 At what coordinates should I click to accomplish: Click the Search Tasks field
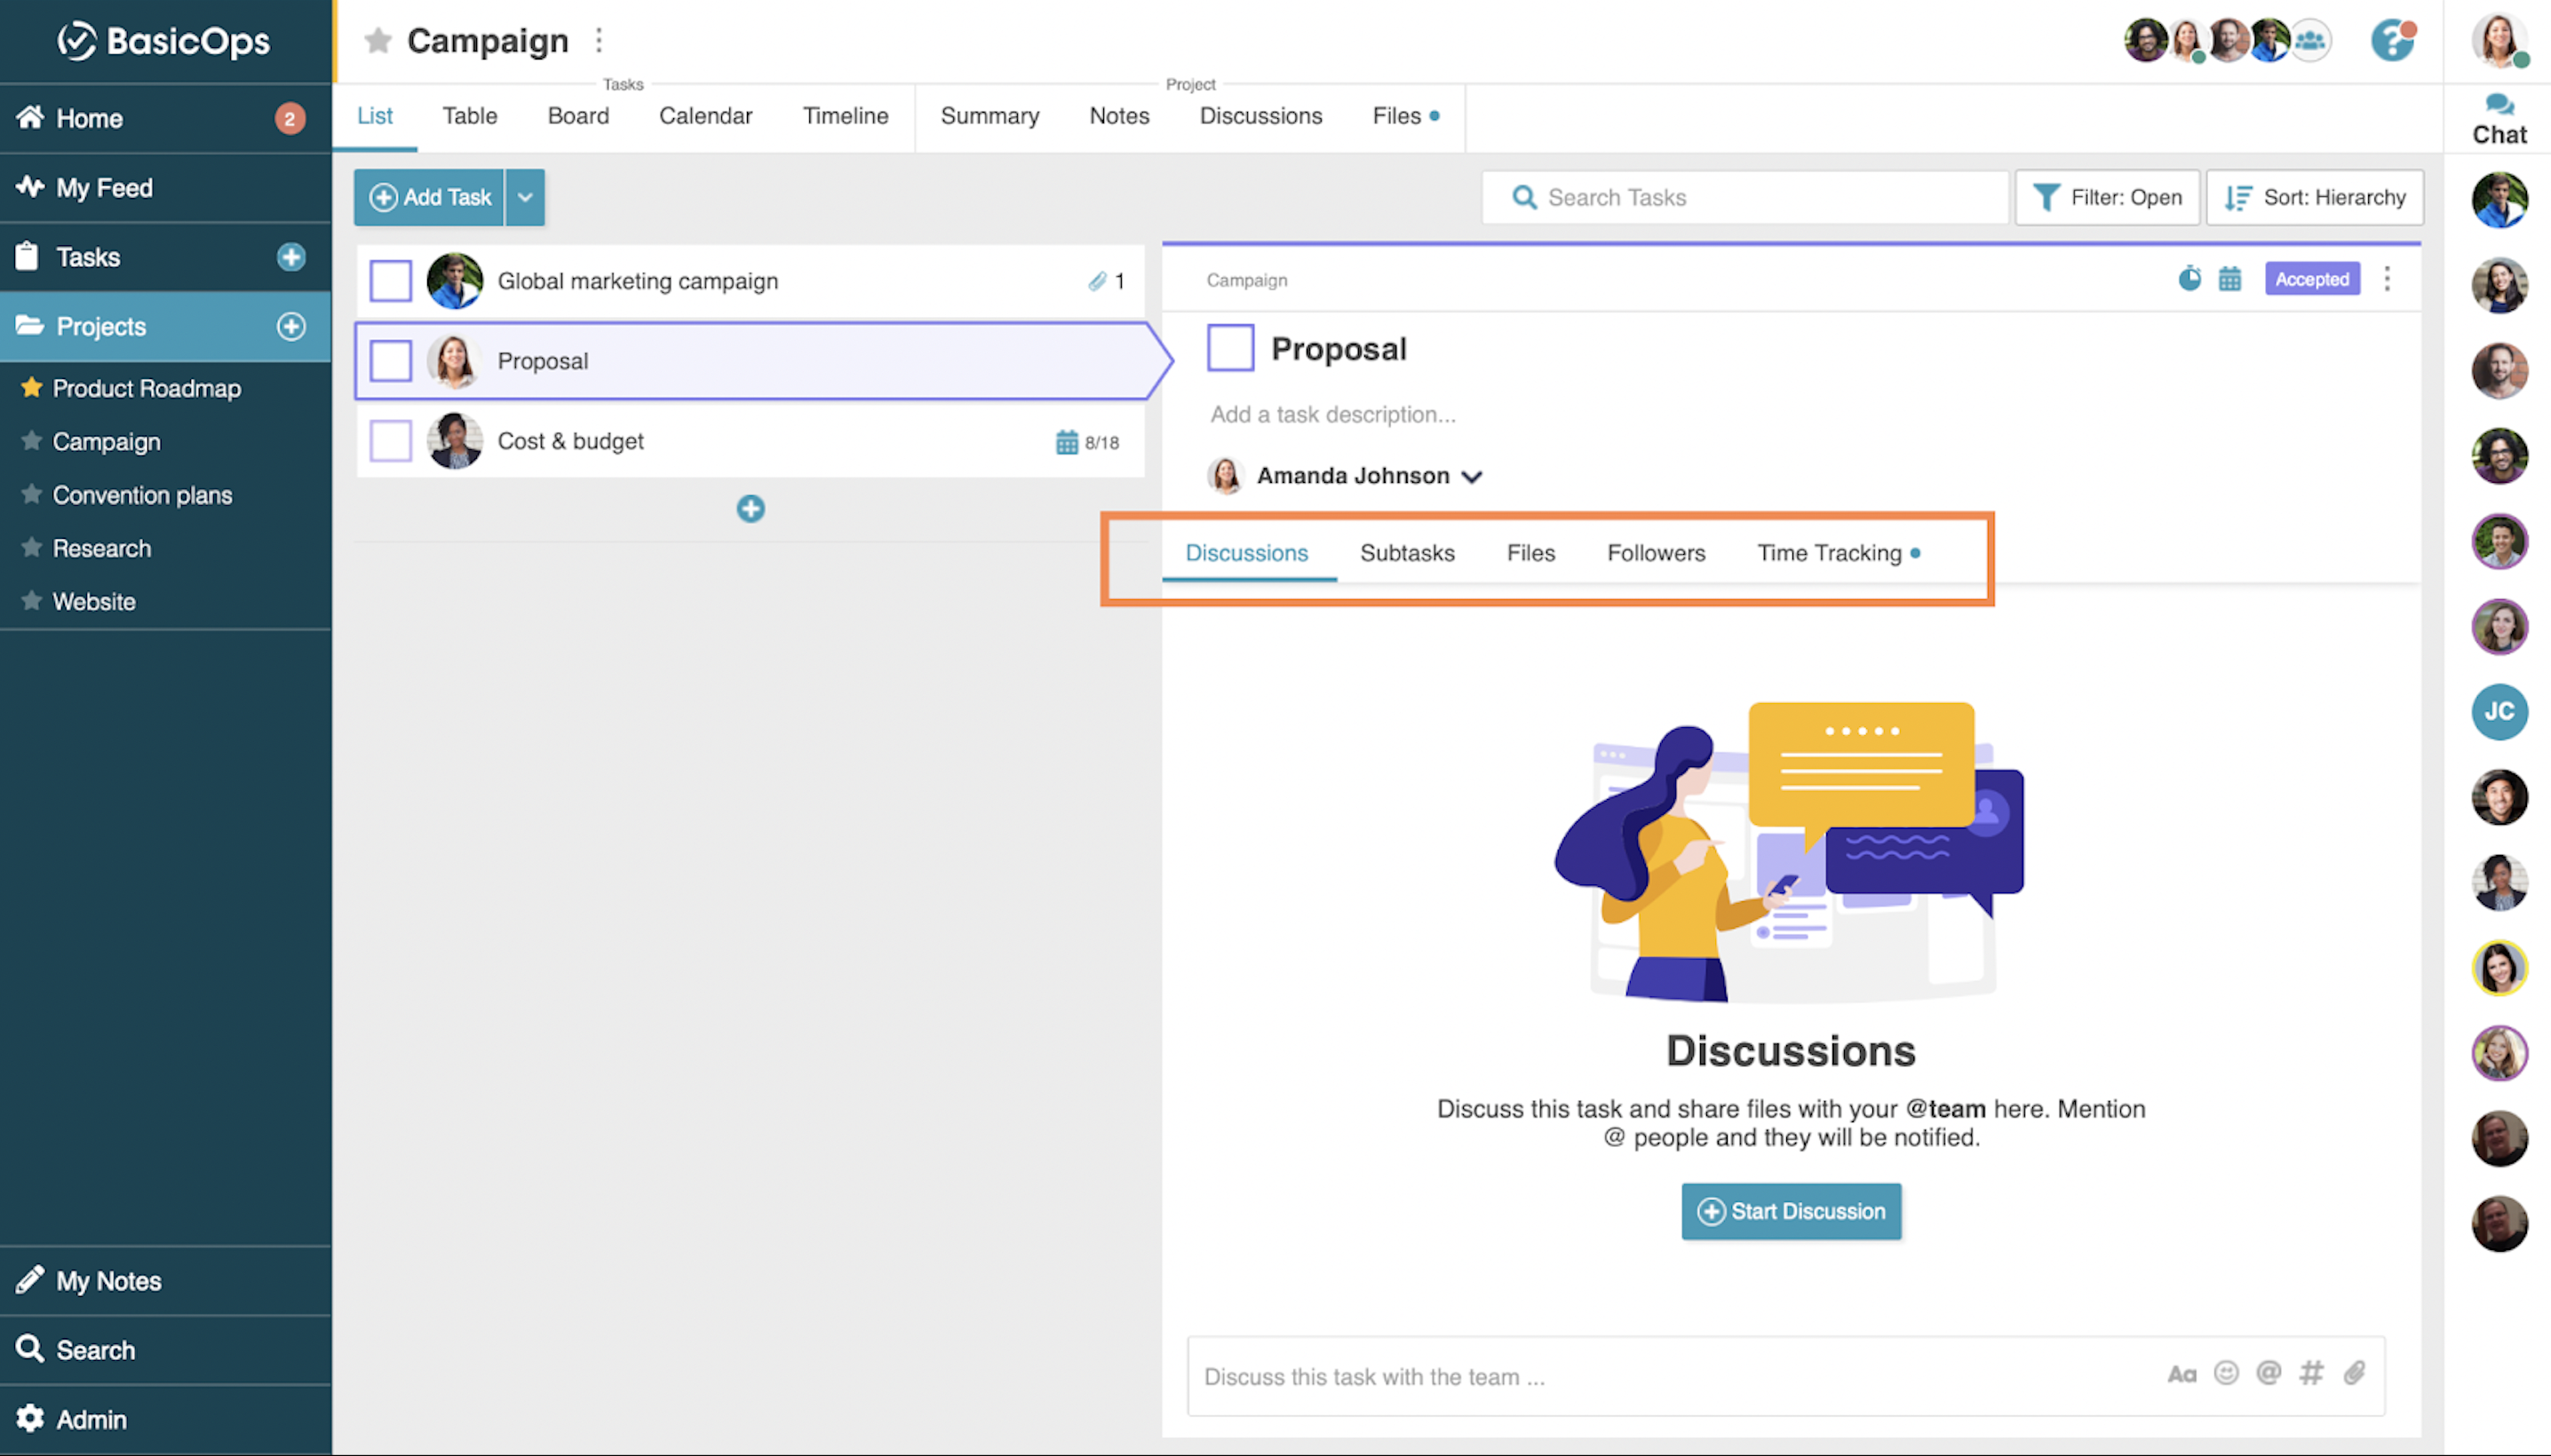tap(1745, 197)
